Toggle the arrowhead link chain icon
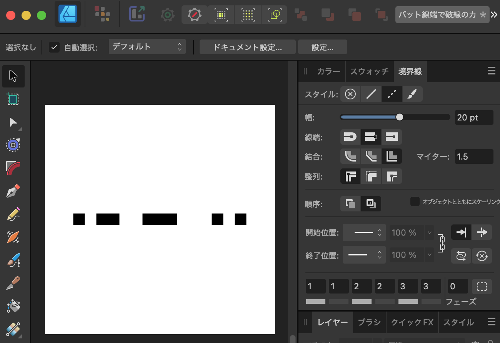 pos(442,243)
